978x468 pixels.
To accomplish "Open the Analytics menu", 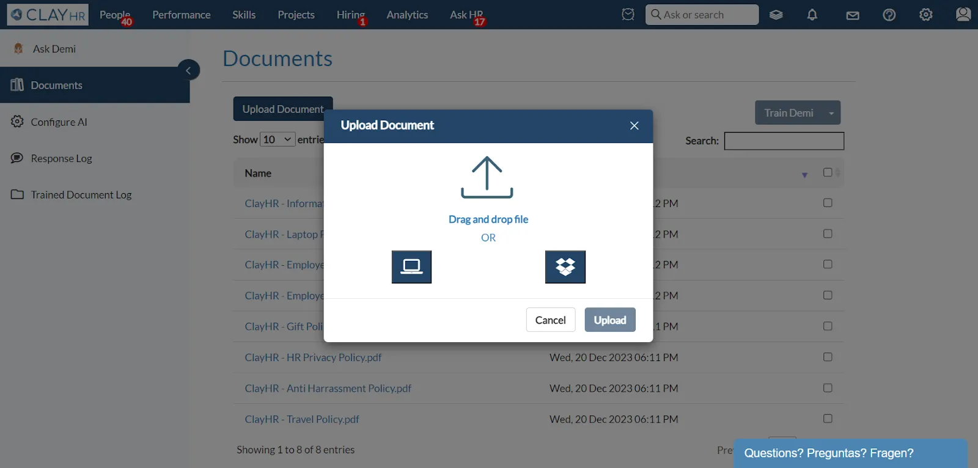I will pyautogui.click(x=407, y=15).
